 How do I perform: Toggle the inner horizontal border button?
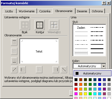tap(14, 51)
